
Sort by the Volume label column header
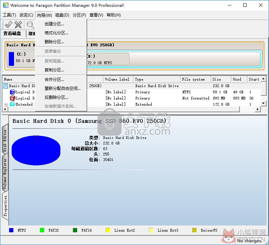pos(118,79)
